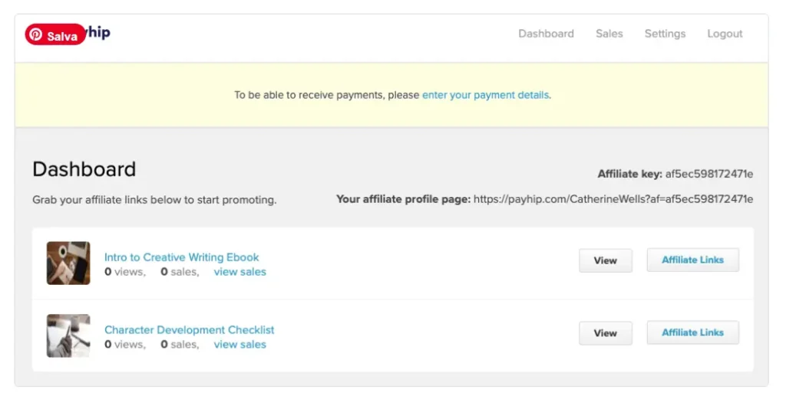View sales for Intro to Creative Writing Ebook
The height and width of the screenshot is (399, 786).
click(x=239, y=272)
